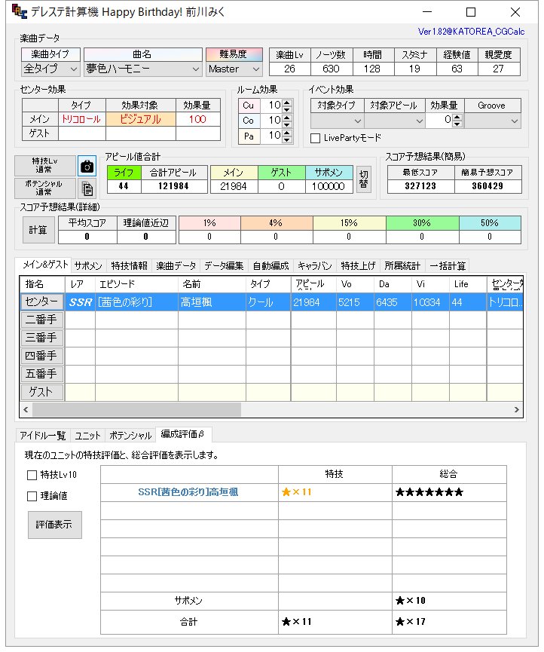
Task: Switch to the 自動編成 tab
Action: [271, 266]
